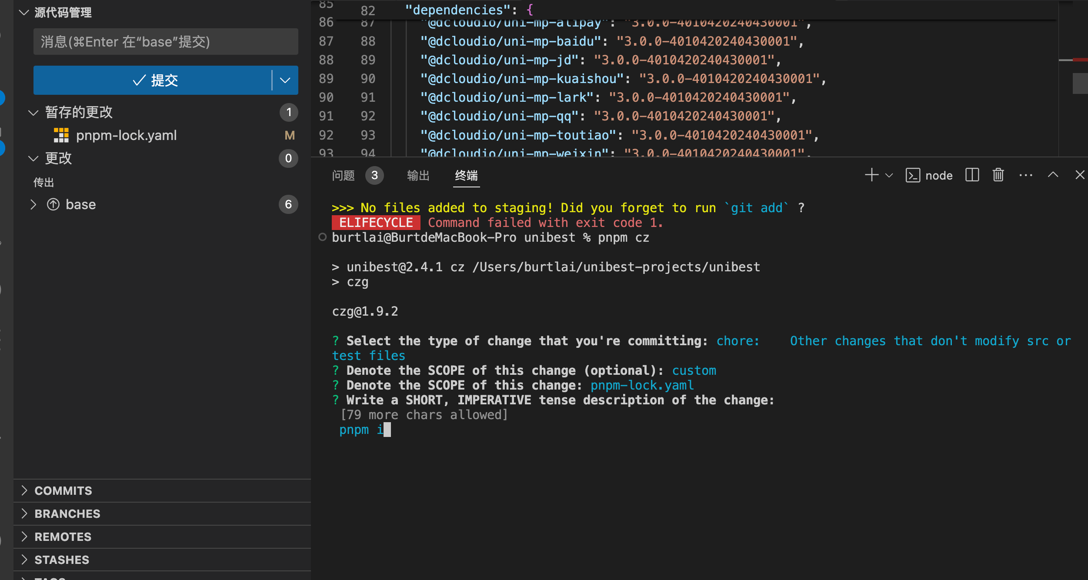The height and width of the screenshot is (580, 1088).
Task: Select the node terminal icon
Action: (913, 176)
